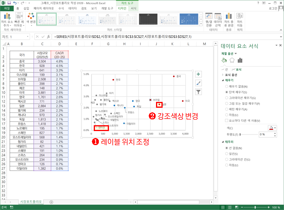Click 차트 종류 변경 chart type icon
This screenshot has width=284, height=210.
pyautogui.click(x=229, y=20)
